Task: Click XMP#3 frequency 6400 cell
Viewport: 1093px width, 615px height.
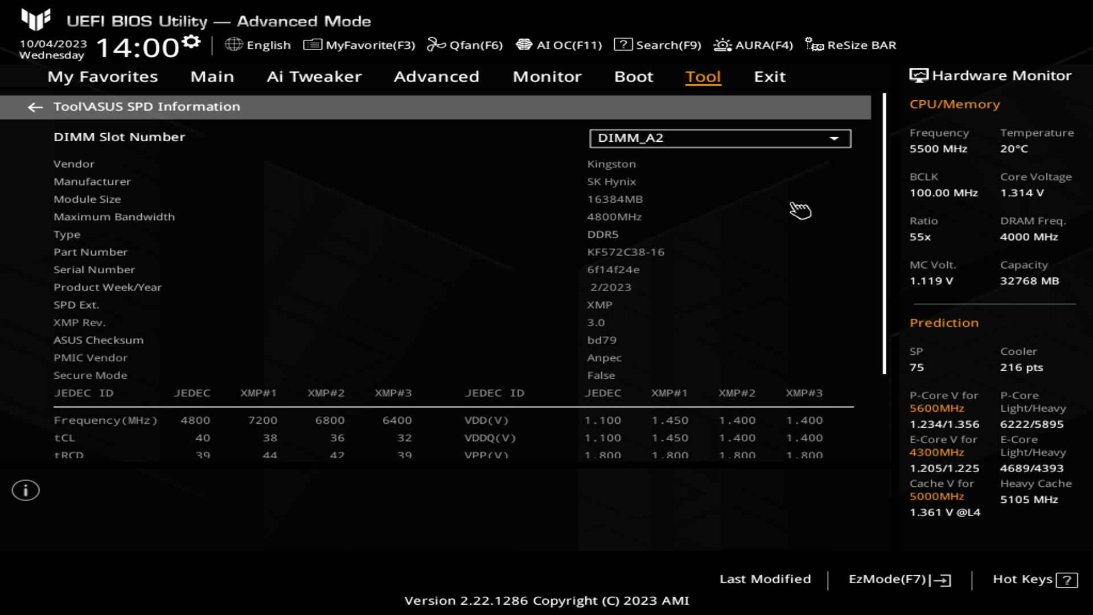Action: tap(397, 420)
